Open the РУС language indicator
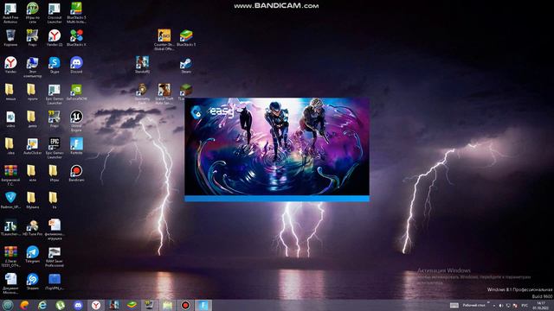This screenshot has width=554, height=311. [x=525, y=305]
